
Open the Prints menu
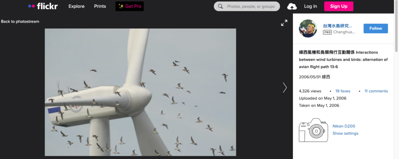(x=100, y=6)
